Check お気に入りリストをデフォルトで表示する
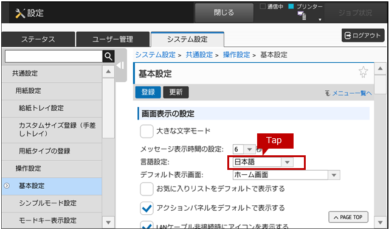The width and height of the screenshot is (389, 229). 146,189
